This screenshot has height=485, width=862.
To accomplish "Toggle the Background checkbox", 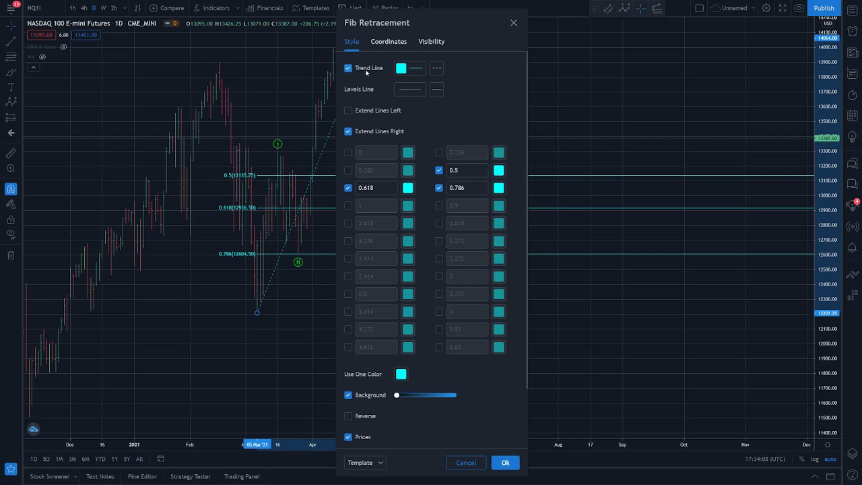I will [x=348, y=395].
